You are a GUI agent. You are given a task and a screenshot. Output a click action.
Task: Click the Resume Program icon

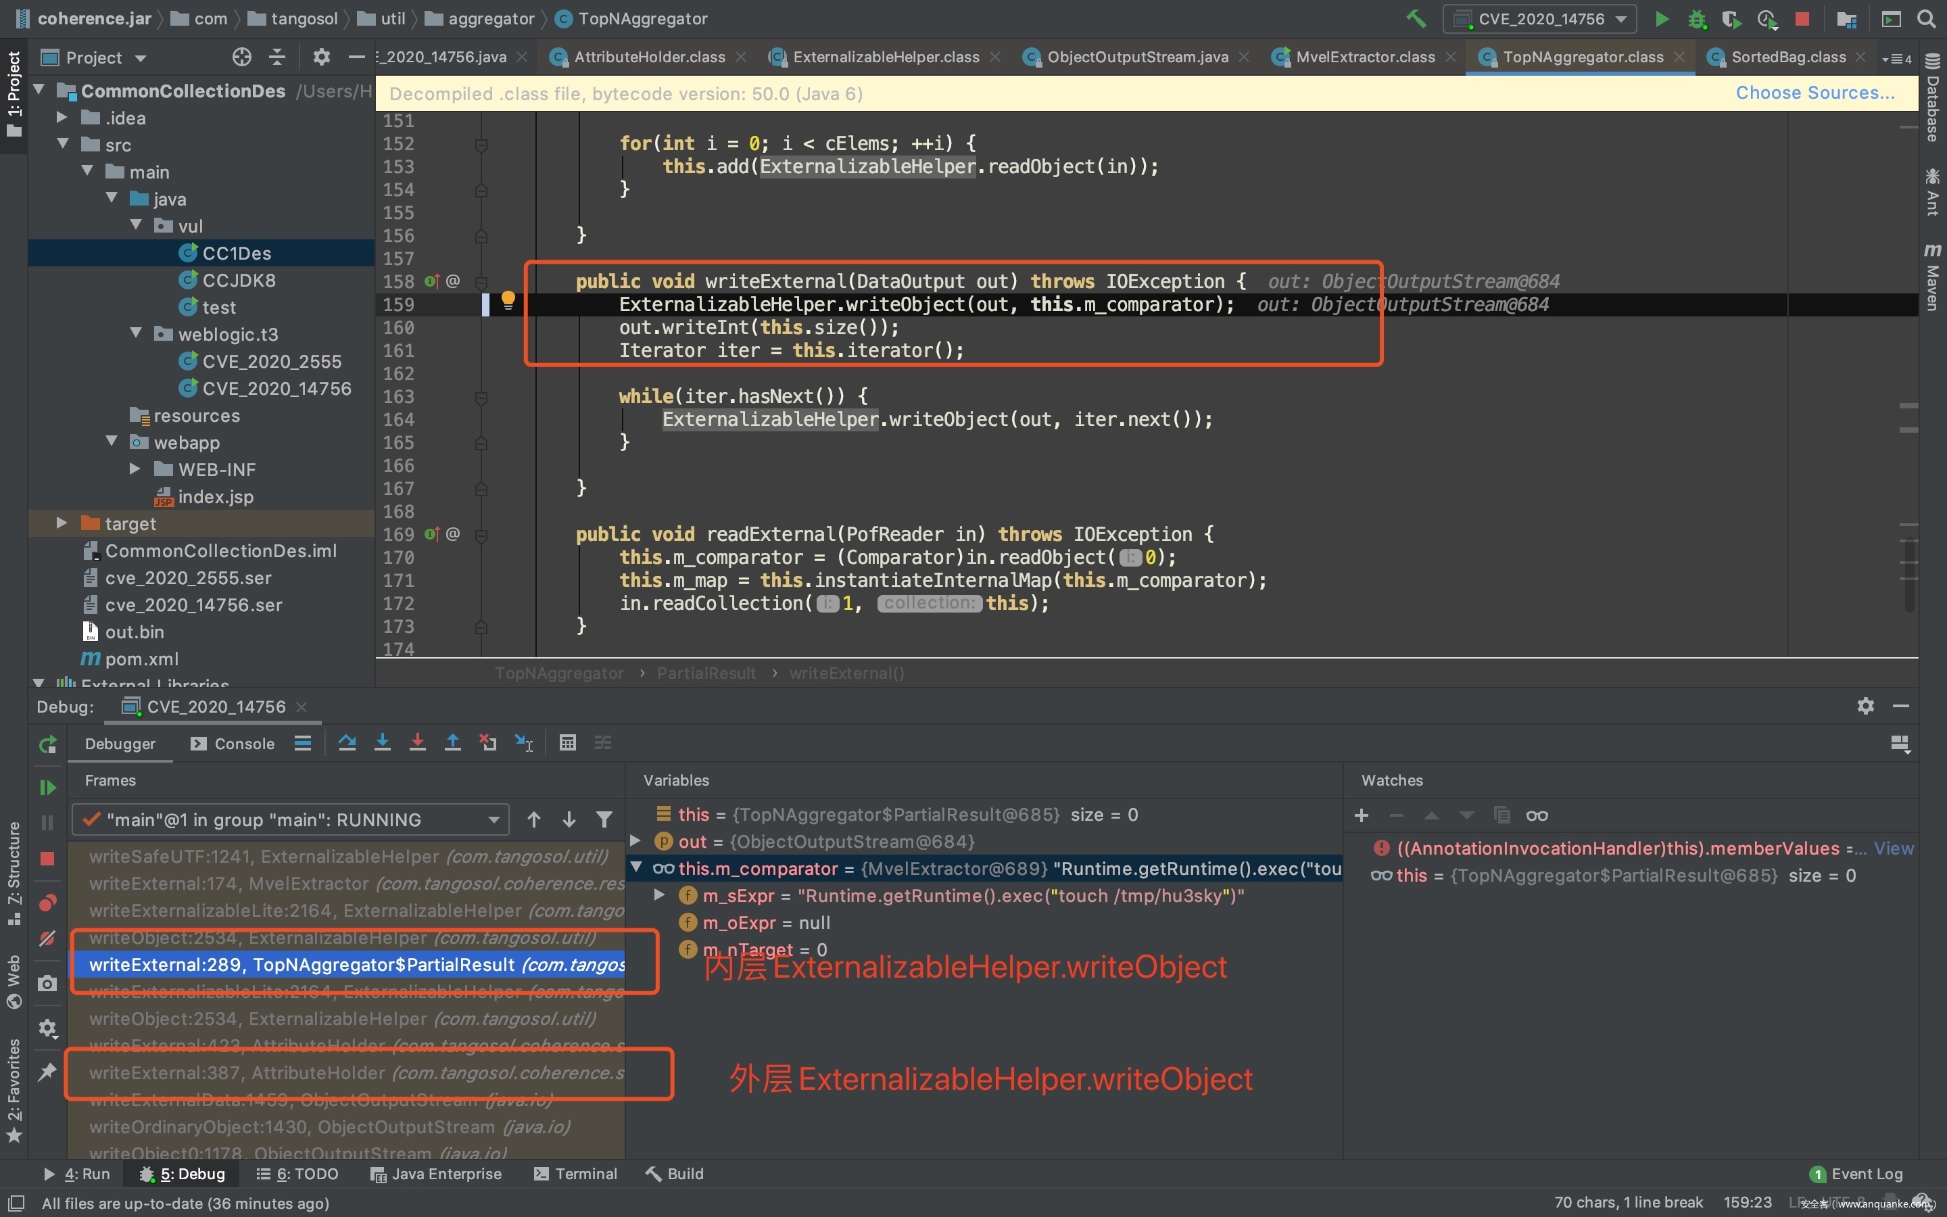(47, 787)
